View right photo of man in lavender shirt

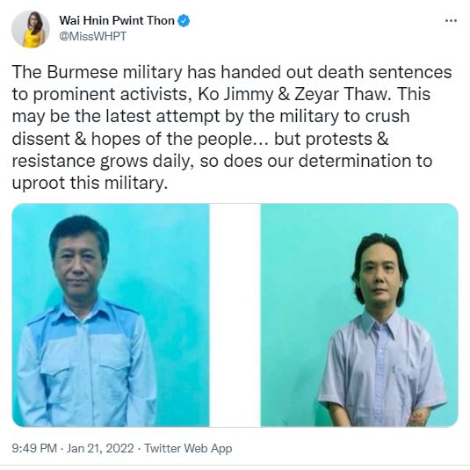pyautogui.click(x=359, y=315)
